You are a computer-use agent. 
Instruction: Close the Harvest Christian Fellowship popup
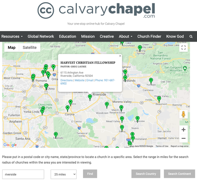[x=120, y=56]
